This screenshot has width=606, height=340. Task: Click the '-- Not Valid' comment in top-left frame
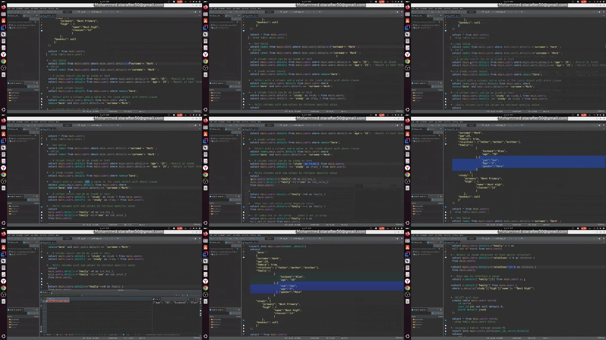tap(57, 61)
